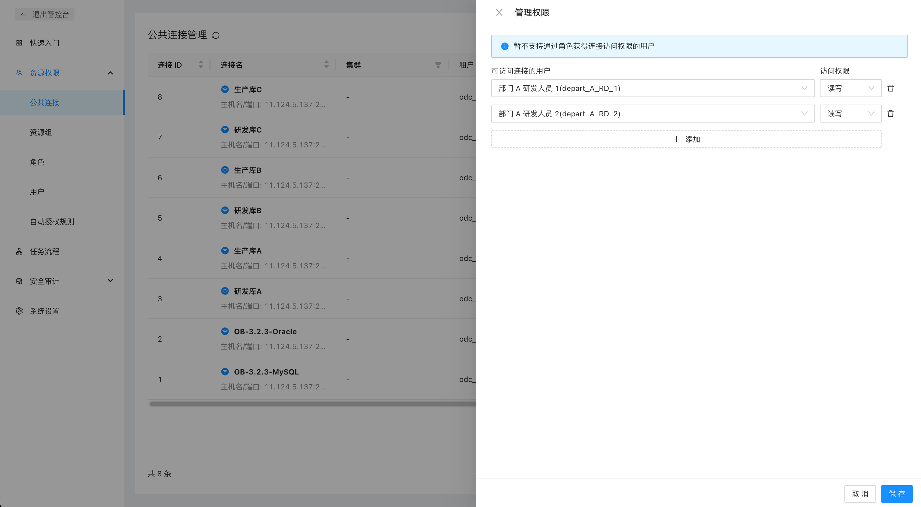This screenshot has height=507, width=921.
Task: Collapse the 资源权限 sidebar section
Action: point(110,73)
